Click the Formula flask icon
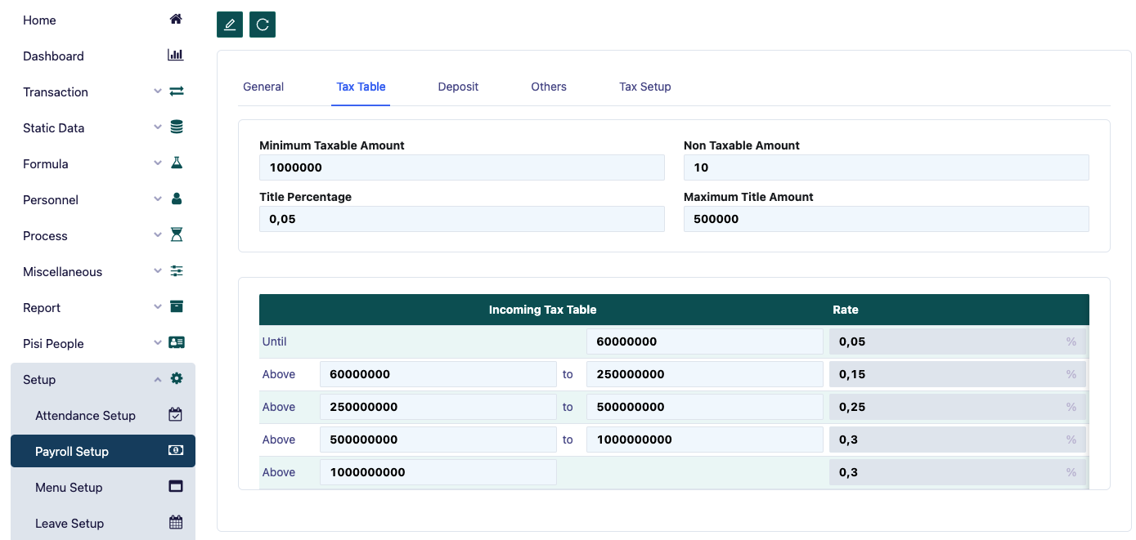Image resolution: width=1136 pixels, height=540 pixels. point(176,163)
